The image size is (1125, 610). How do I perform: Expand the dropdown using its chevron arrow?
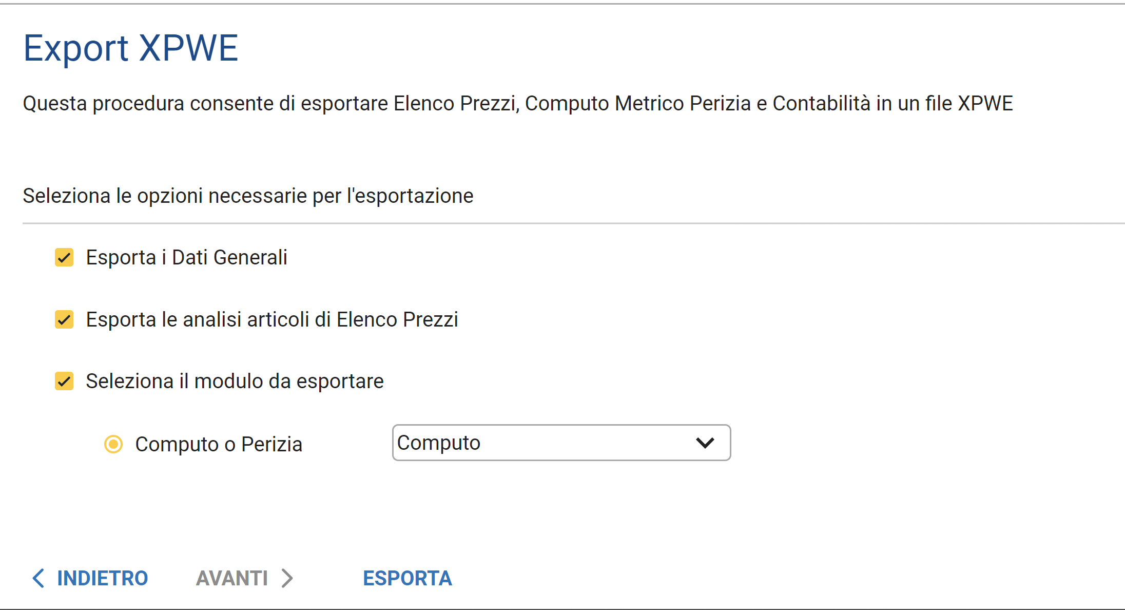(705, 443)
